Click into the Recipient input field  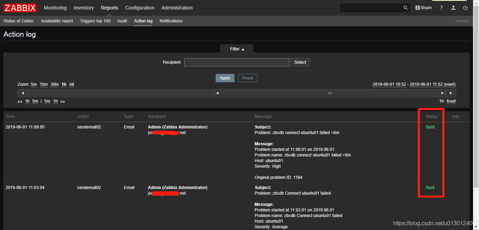coord(237,62)
